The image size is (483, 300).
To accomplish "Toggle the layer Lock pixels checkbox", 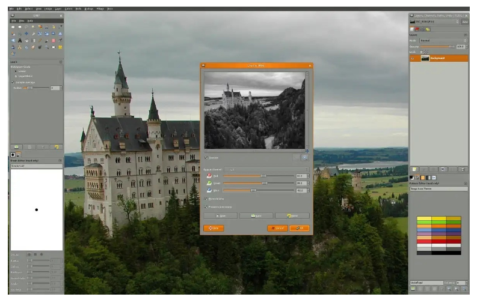I will [422, 52].
